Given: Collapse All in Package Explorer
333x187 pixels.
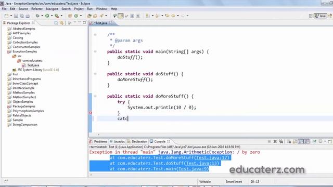Looking at the screenshot, I should (56, 23).
